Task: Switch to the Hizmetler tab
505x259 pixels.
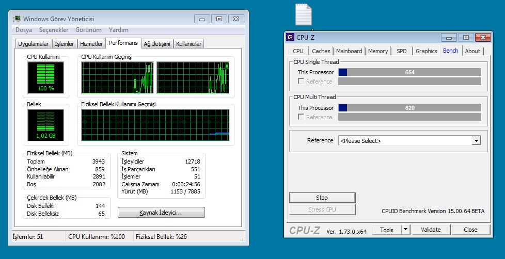Action: 91,44
